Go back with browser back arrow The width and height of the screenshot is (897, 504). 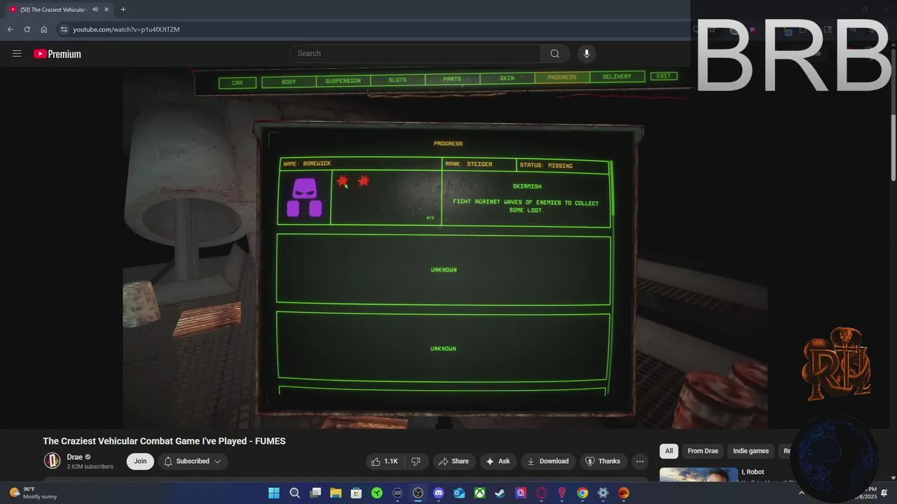click(10, 29)
